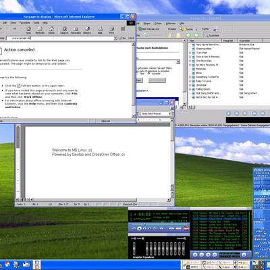Start playback with Kazaa's bottom play button
Screen dimensions: 270x270
coord(228,113)
